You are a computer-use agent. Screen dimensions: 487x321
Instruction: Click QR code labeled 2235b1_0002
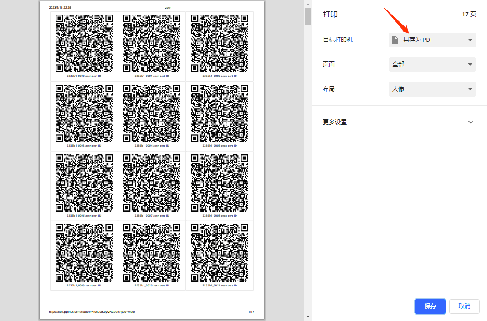(220, 43)
